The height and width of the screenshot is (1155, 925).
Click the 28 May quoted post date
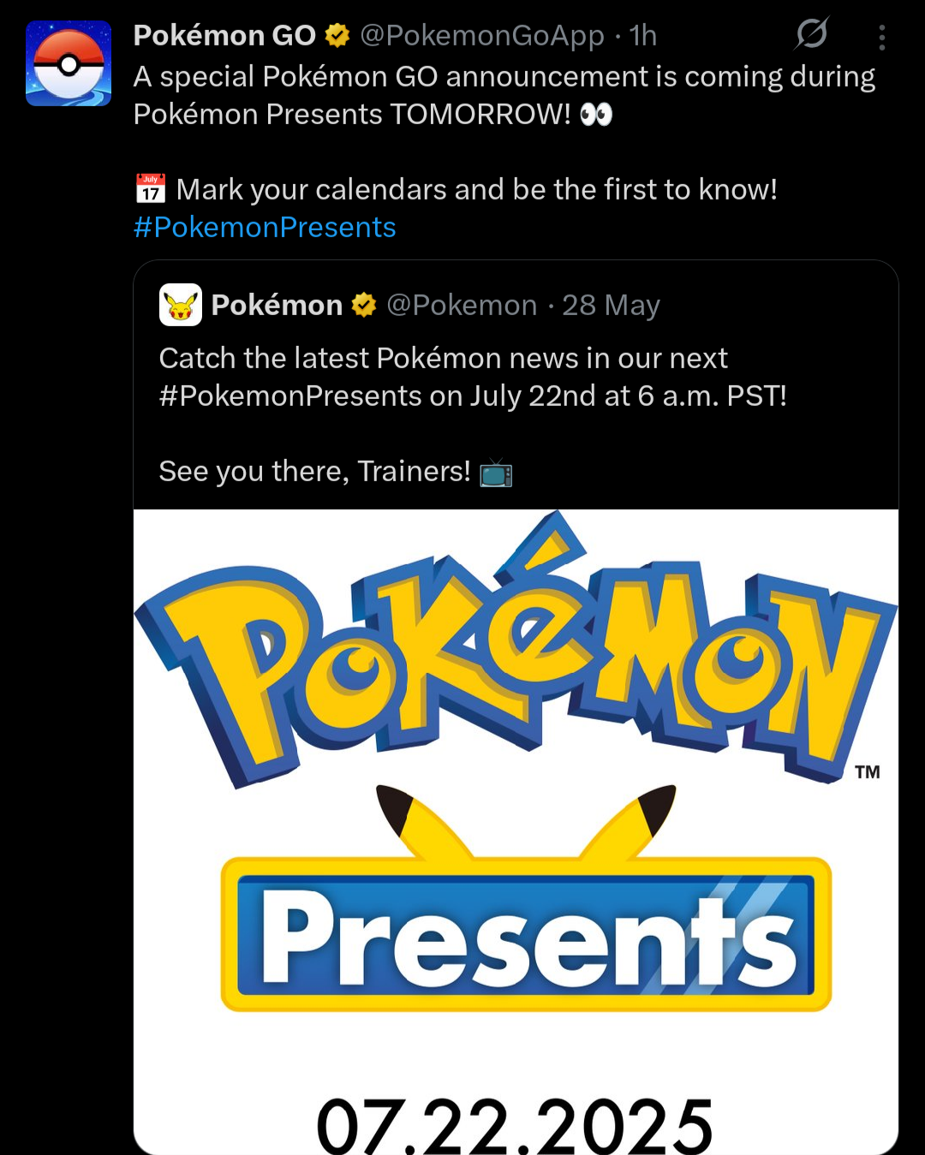coord(611,305)
